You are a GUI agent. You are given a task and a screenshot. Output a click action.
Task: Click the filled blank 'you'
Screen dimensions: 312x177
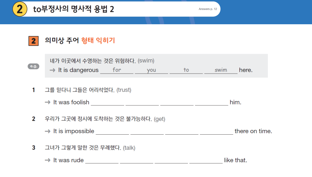click(151, 70)
